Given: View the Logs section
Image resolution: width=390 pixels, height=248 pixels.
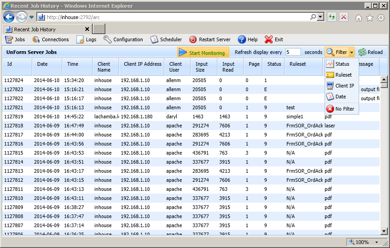Looking at the screenshot, I should (x=86, y=39).
